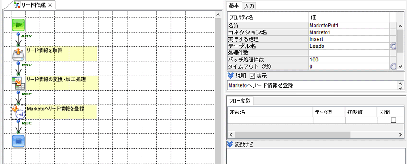Select the コネクション名 property label
Image resolution: width=407 pixels, height=164 pixels.
[x=268, y=32]
